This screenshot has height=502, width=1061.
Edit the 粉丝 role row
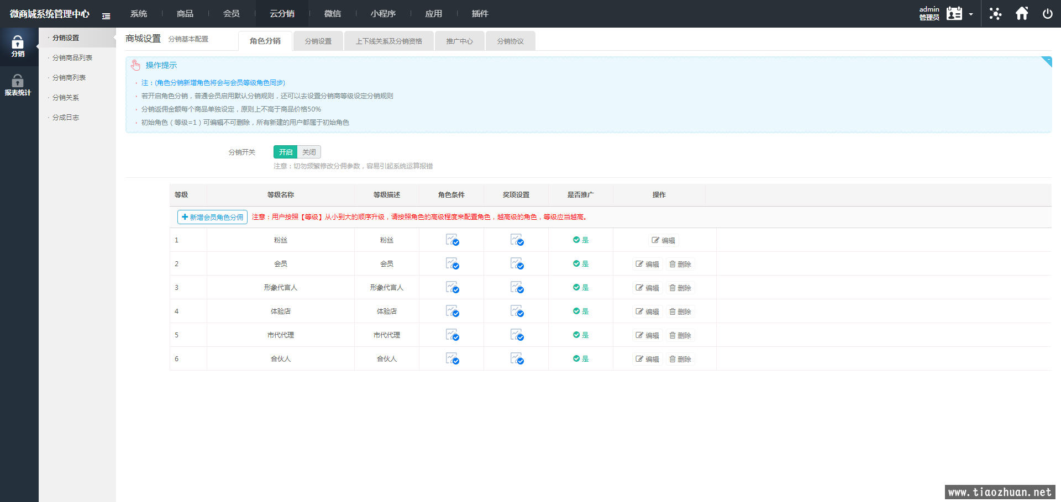[664, 240]
